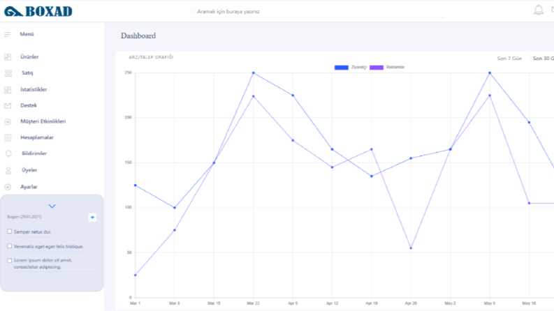554x311 pixels.
Task: Open Satış menu item
Action: tap(27, 73)
